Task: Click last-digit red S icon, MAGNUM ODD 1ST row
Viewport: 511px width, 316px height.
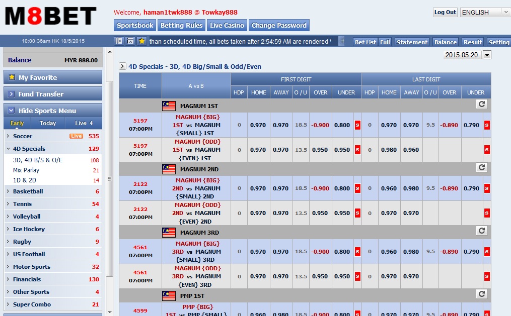Action: pyautogui.click(x=487, y=150)
